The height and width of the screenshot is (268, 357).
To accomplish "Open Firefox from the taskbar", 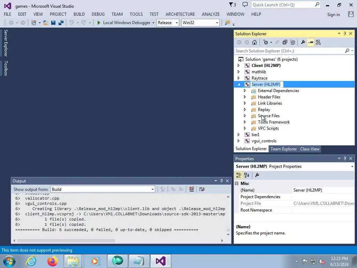I will click(52, 261).
